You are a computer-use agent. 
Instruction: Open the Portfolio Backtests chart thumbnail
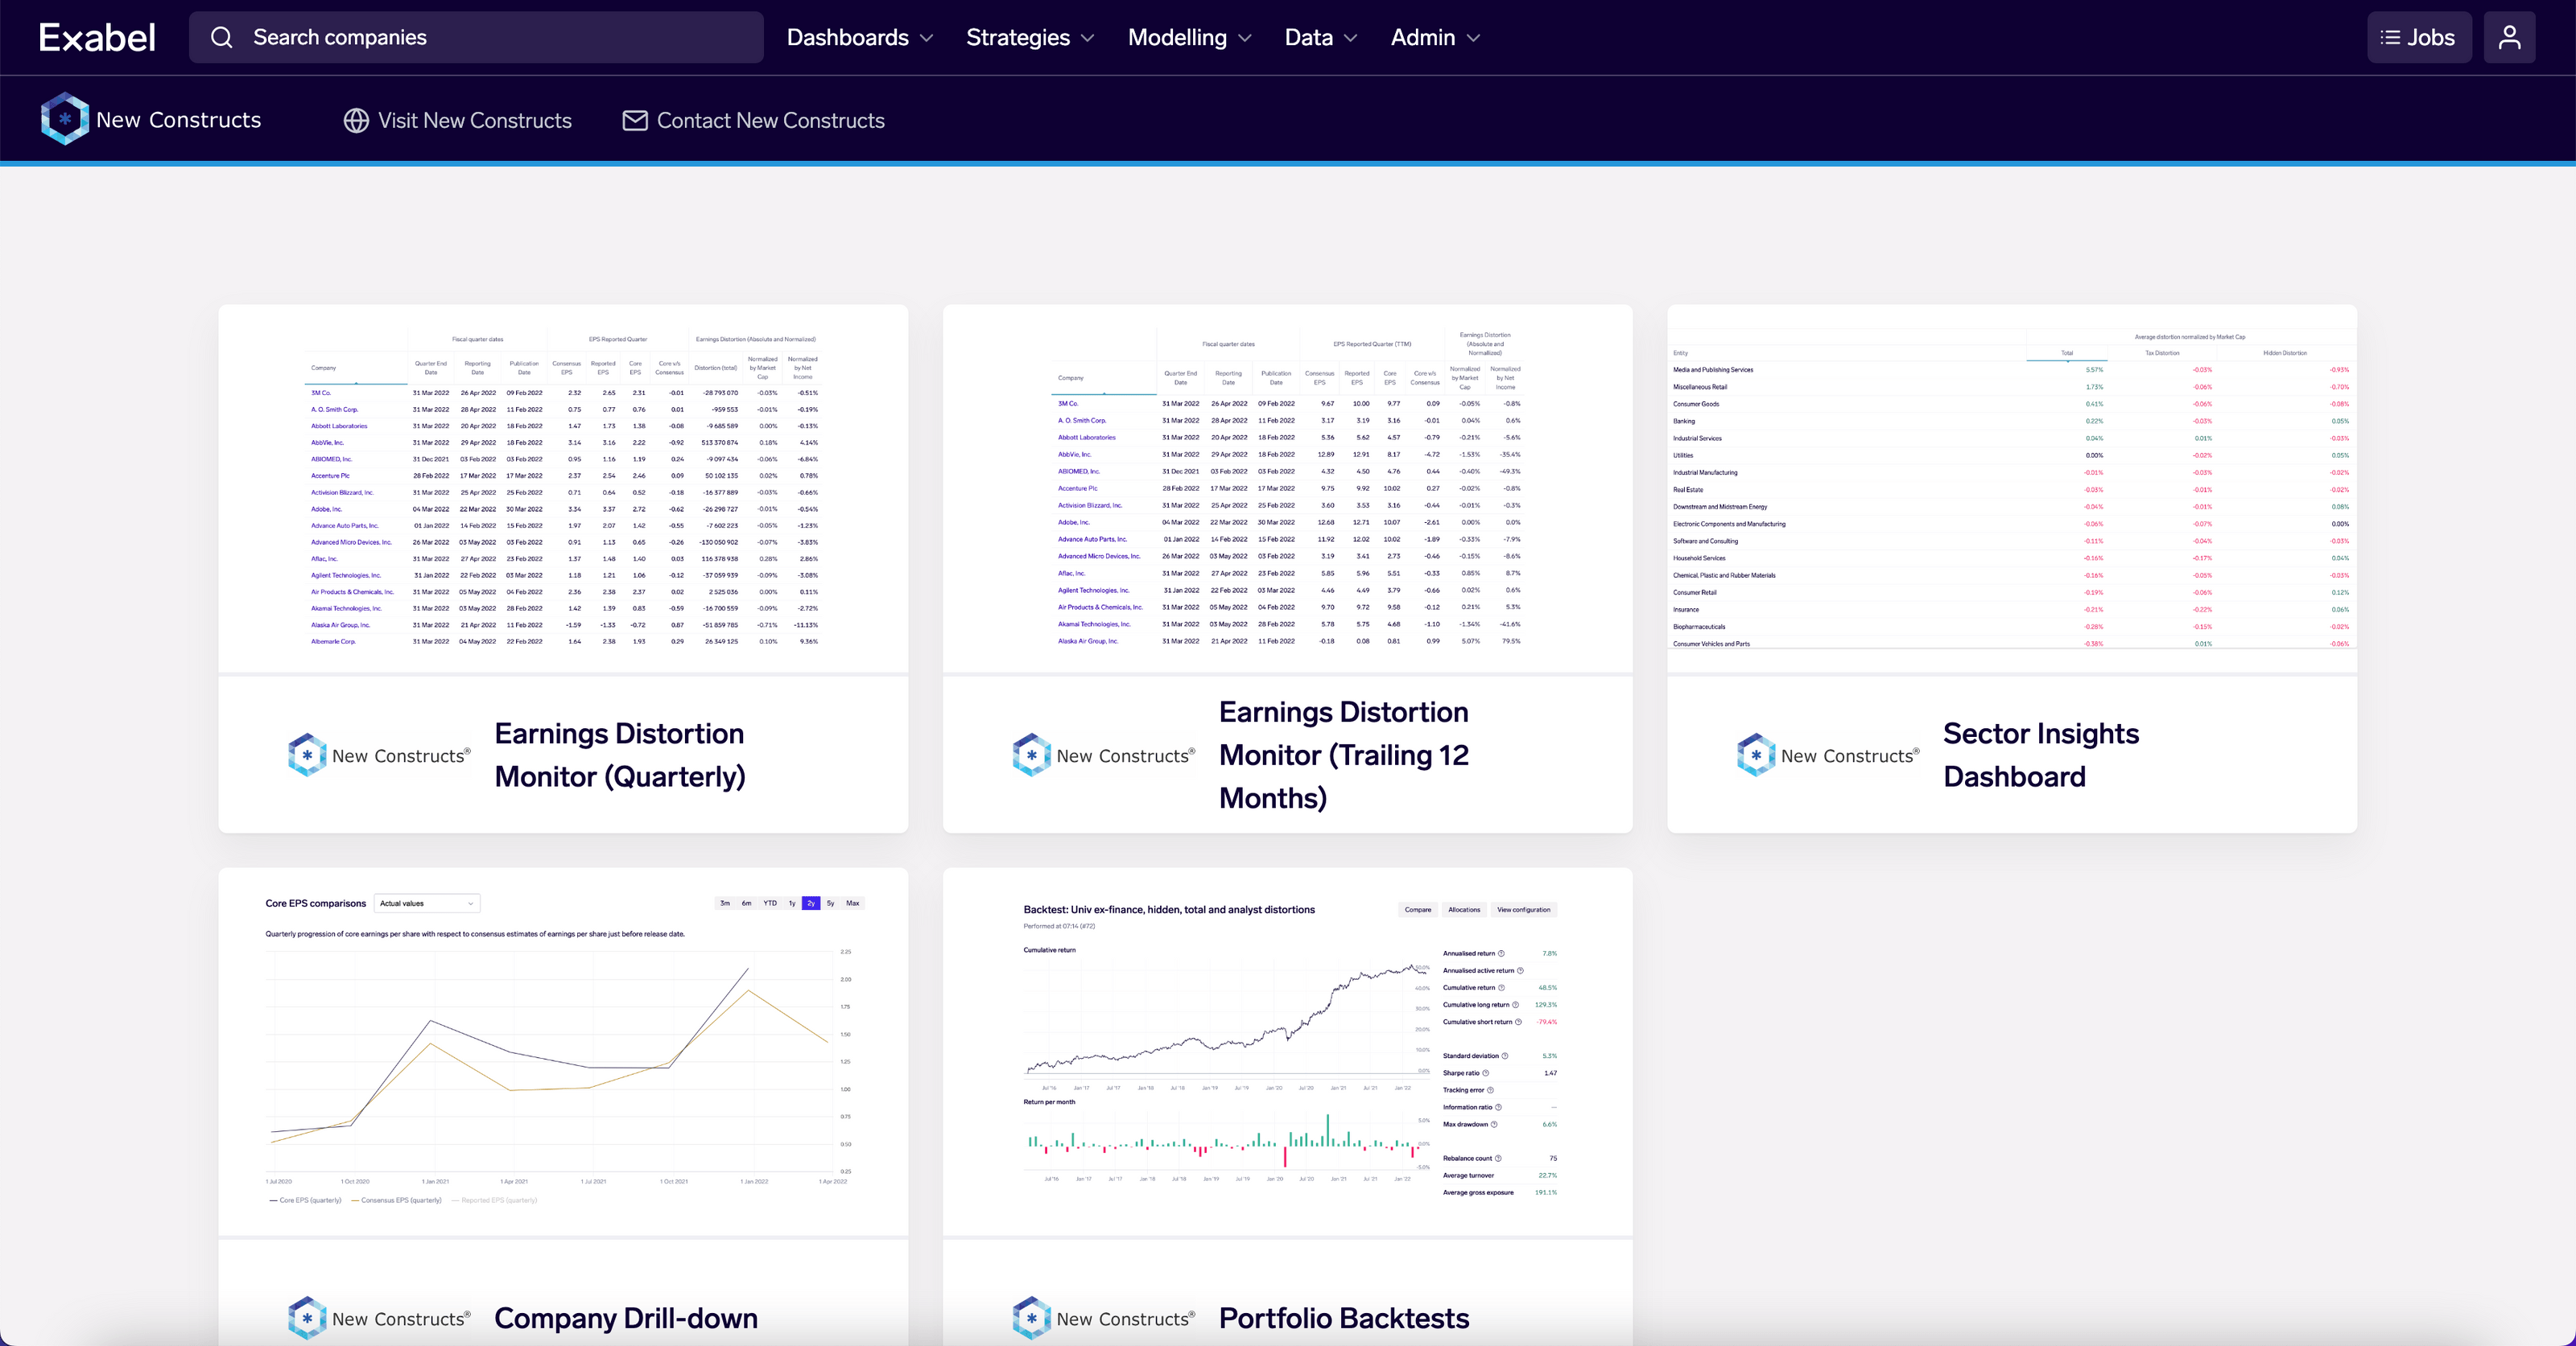[x=1287, y=1052]
